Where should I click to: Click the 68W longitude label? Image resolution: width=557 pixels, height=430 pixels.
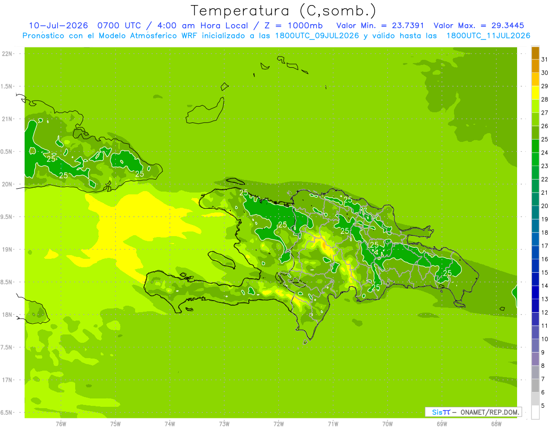496,424
